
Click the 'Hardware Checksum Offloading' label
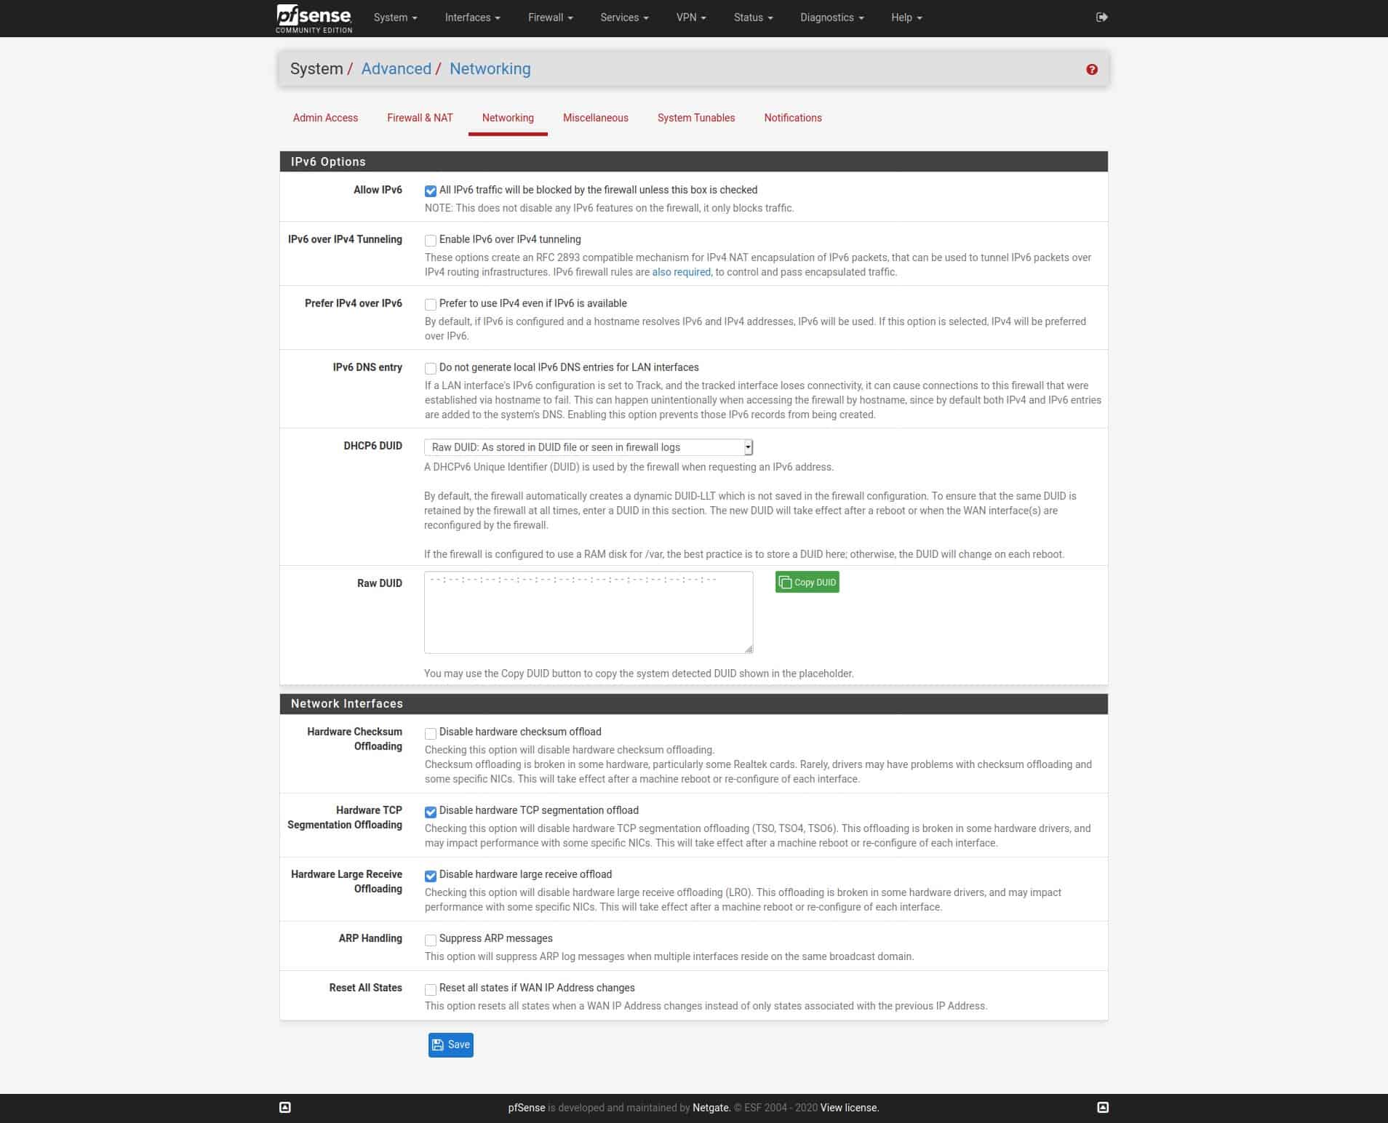pos(354,739)
